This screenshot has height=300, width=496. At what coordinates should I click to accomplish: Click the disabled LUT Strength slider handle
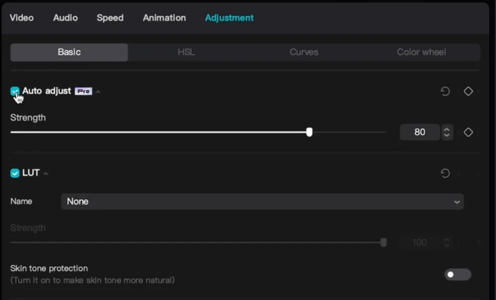click(383, 243)
